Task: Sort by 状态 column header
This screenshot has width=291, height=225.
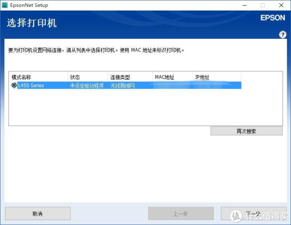Action: 88,77
